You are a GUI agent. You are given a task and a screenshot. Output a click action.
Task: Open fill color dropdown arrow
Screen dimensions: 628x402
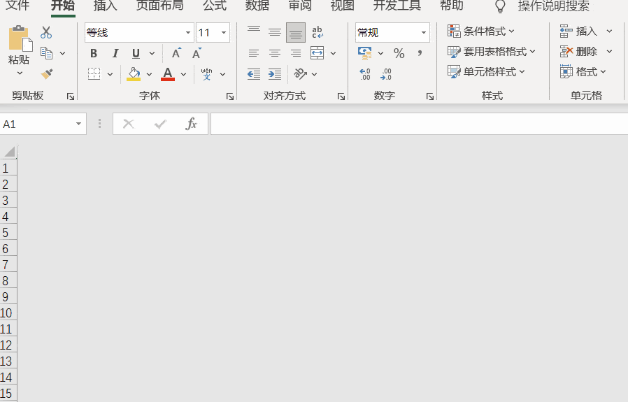tap(150, 75)
